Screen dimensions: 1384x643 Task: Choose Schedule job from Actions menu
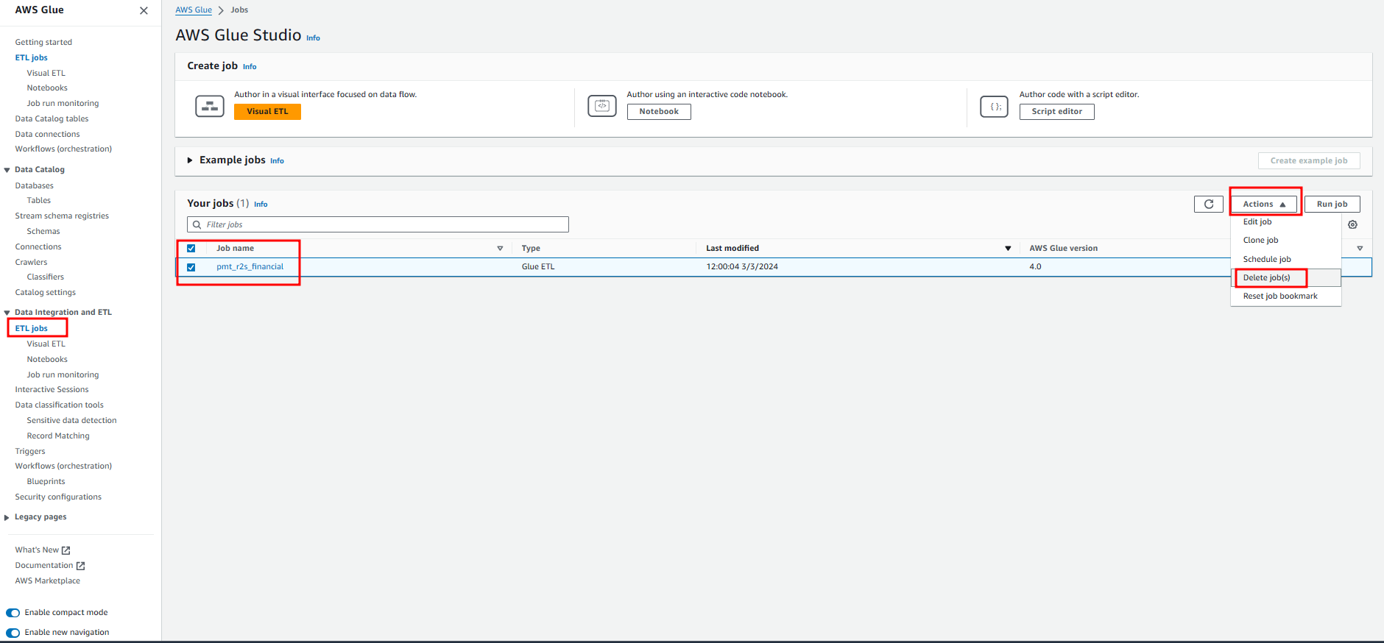pyautogui.click(x=1286, y=259)
